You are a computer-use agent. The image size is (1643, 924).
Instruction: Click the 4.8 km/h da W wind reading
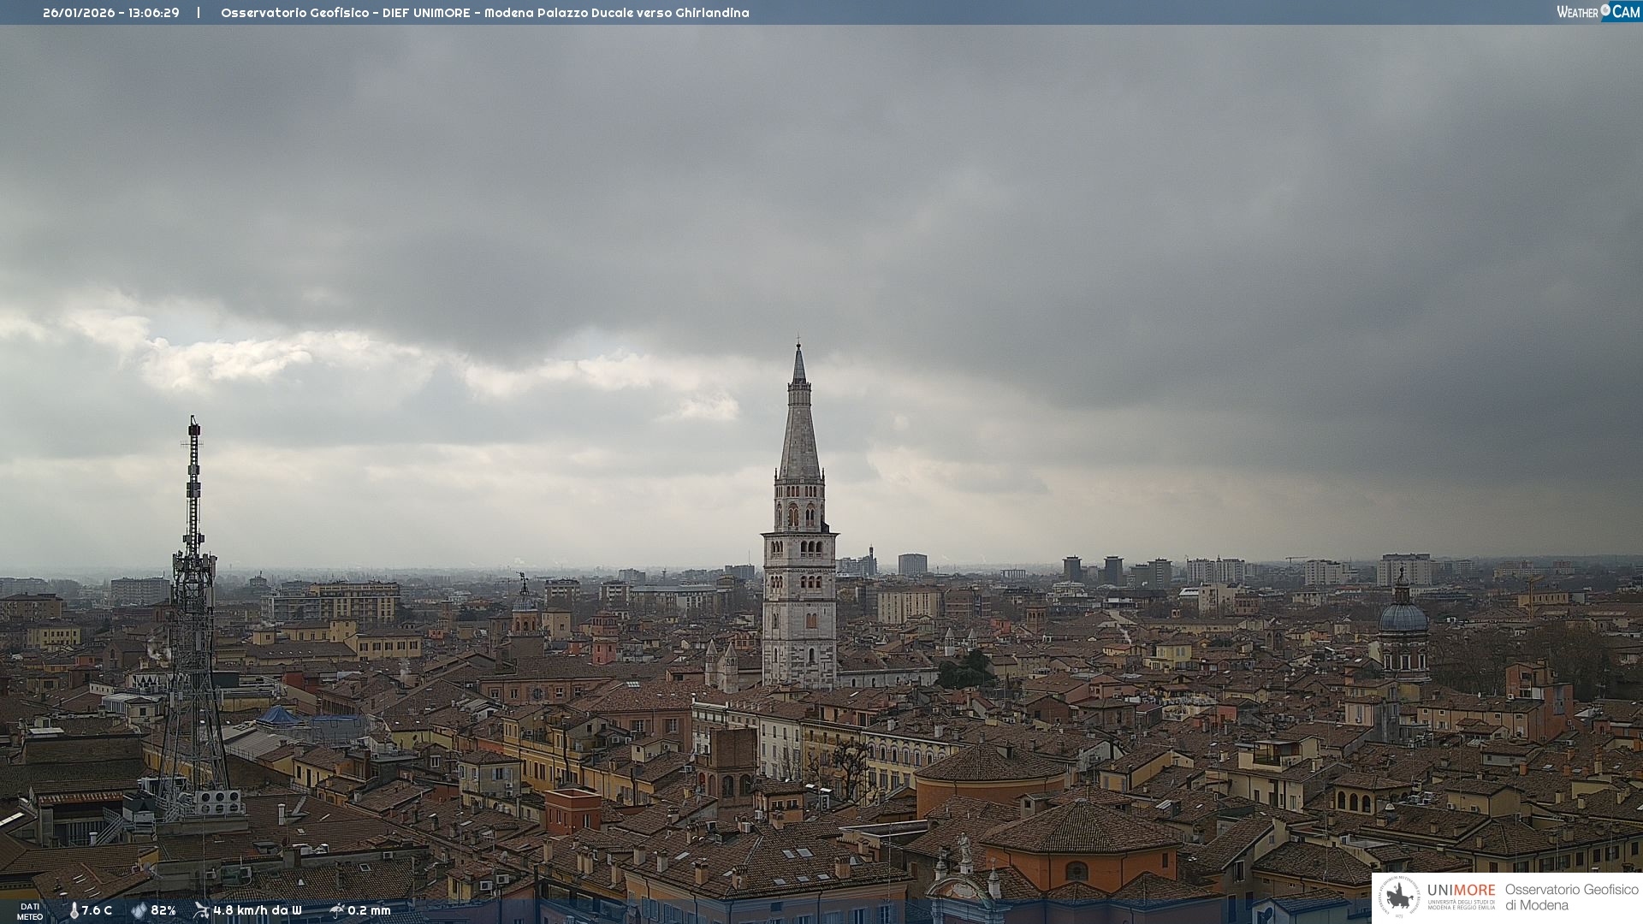(x=258, y=910)
